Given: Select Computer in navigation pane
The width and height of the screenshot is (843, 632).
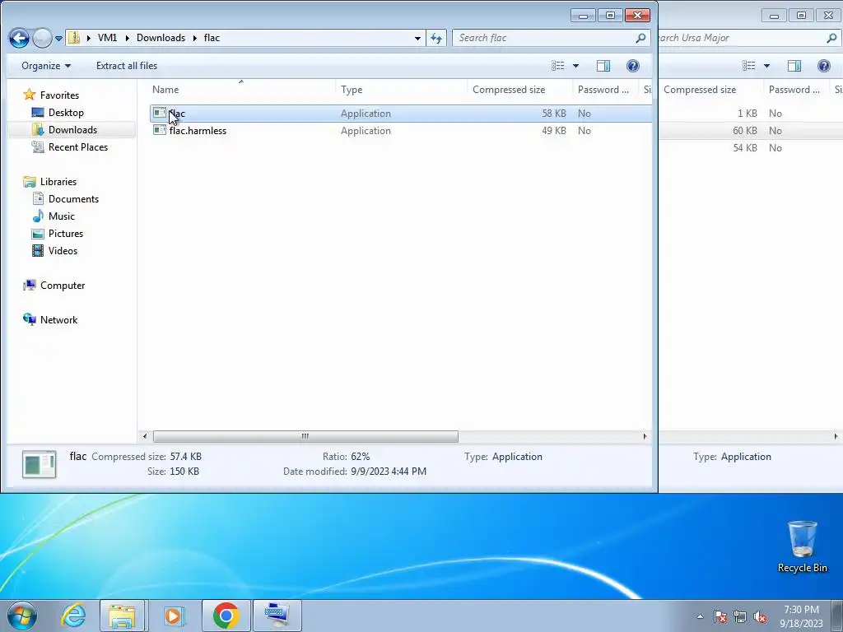Looking at the screenshot, I should click(63, 286).
